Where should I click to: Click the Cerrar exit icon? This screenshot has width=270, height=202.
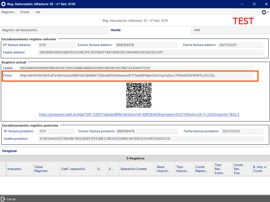pyautogui.click(x=3, y=199)
